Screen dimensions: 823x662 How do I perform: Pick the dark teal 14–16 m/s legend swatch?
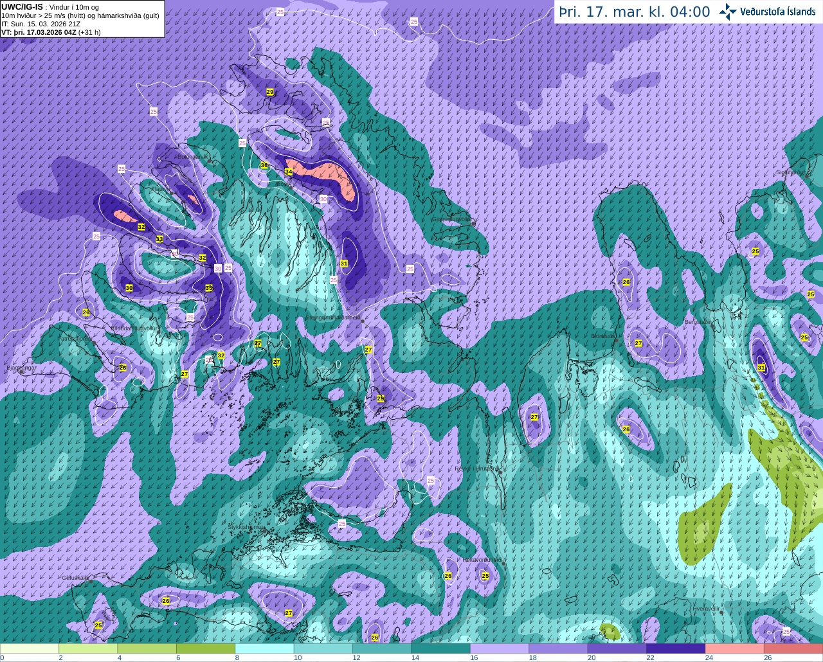441,649
